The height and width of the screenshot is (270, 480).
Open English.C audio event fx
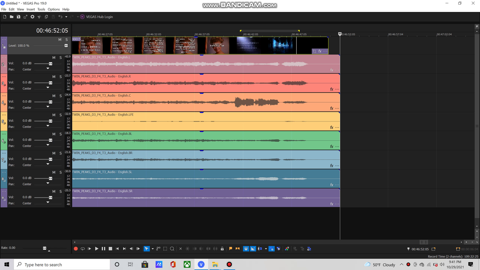(331, 108)
